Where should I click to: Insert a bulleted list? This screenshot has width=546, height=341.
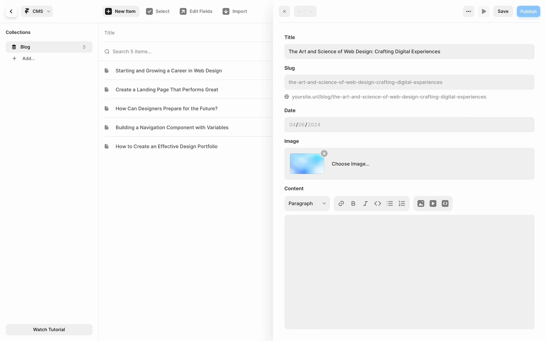click(x=390, y=203)
